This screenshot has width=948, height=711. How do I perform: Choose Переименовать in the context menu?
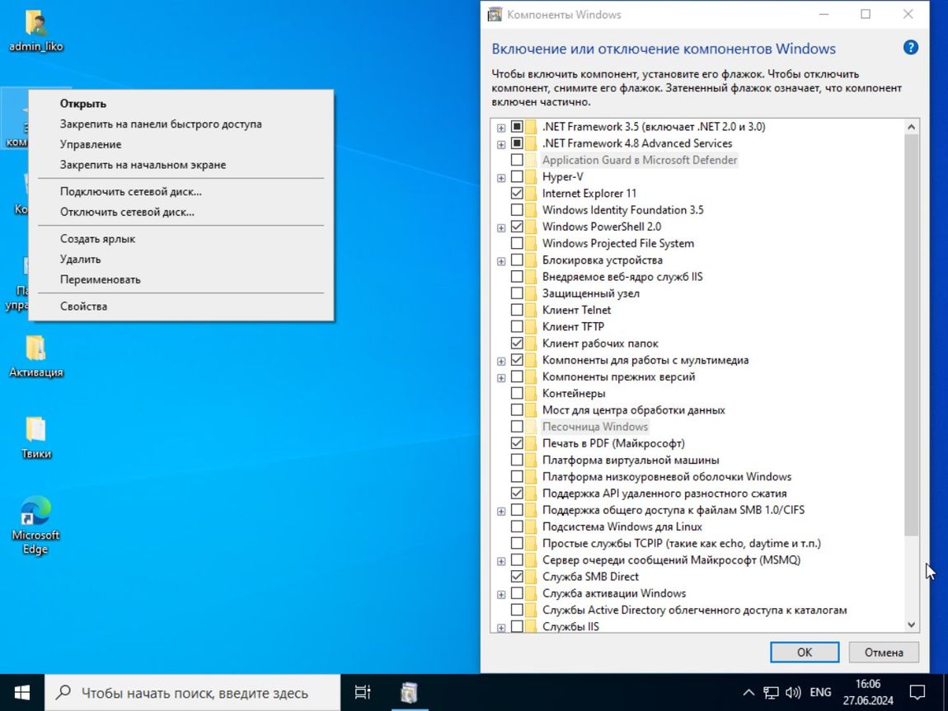(181, 279)
